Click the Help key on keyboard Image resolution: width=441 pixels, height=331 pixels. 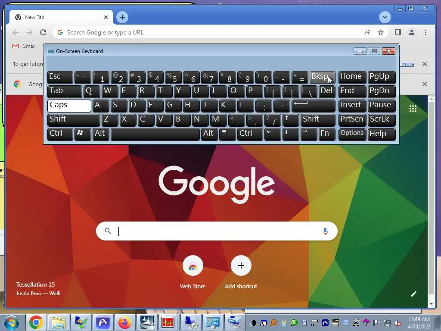(382, 134)
